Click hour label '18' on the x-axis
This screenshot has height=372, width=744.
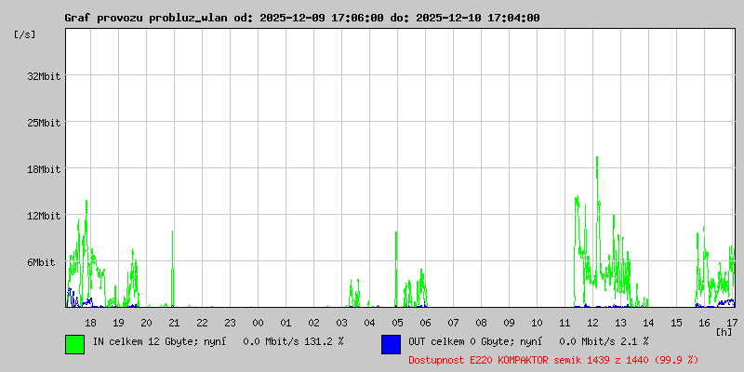[x=90, y=323]
